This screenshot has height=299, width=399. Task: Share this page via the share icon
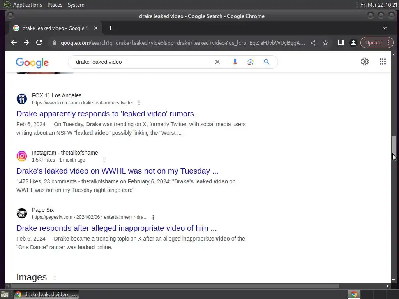(x=313, y=43)
